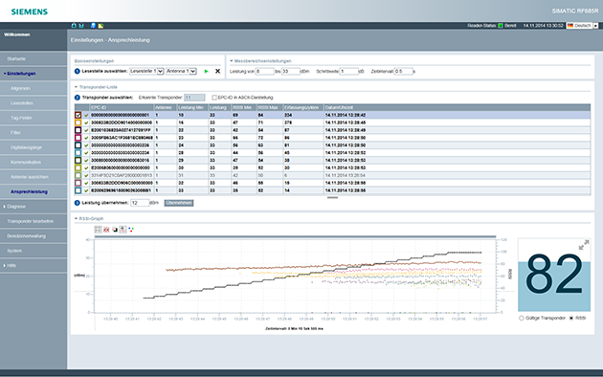This screenshot has height=377, width=603.
Task: Click the Leistung von input field
Action: pos(265,72)
